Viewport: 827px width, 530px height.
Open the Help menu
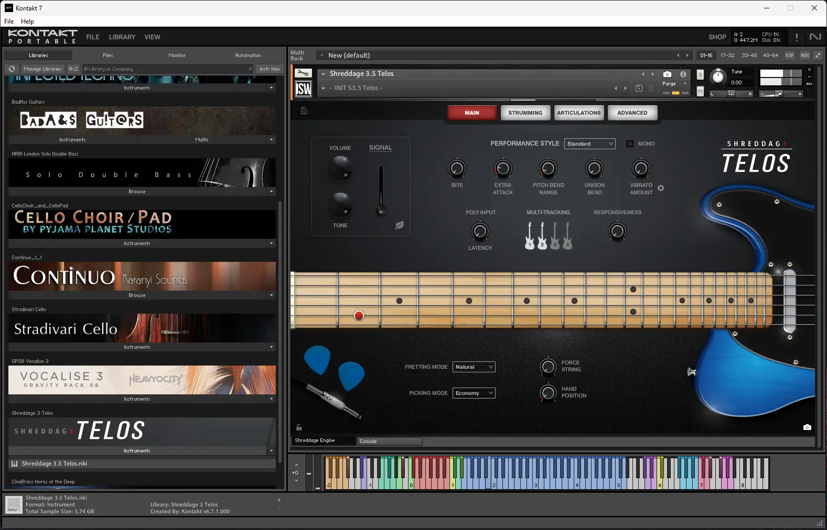point(27,21)
